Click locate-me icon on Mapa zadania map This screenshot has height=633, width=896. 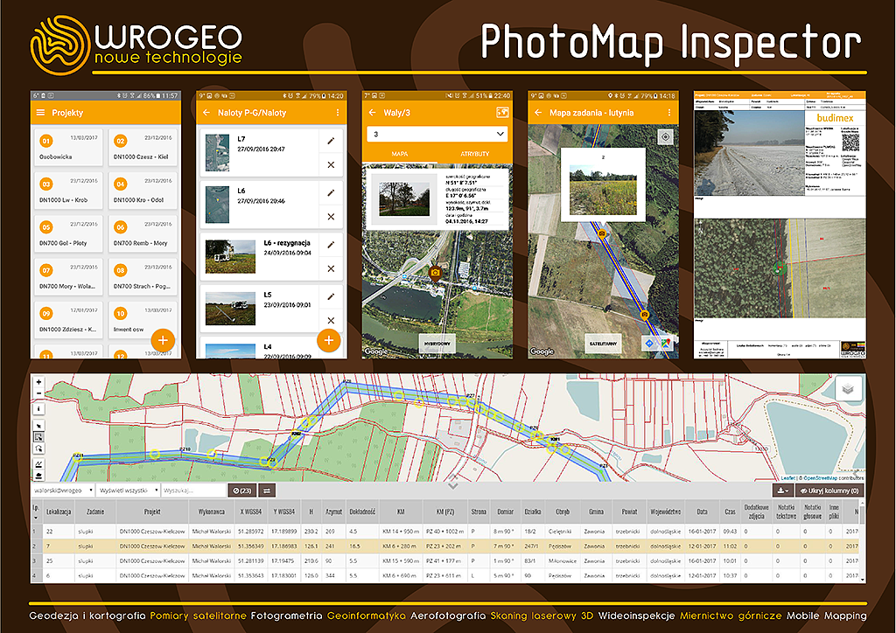(666, 137)
